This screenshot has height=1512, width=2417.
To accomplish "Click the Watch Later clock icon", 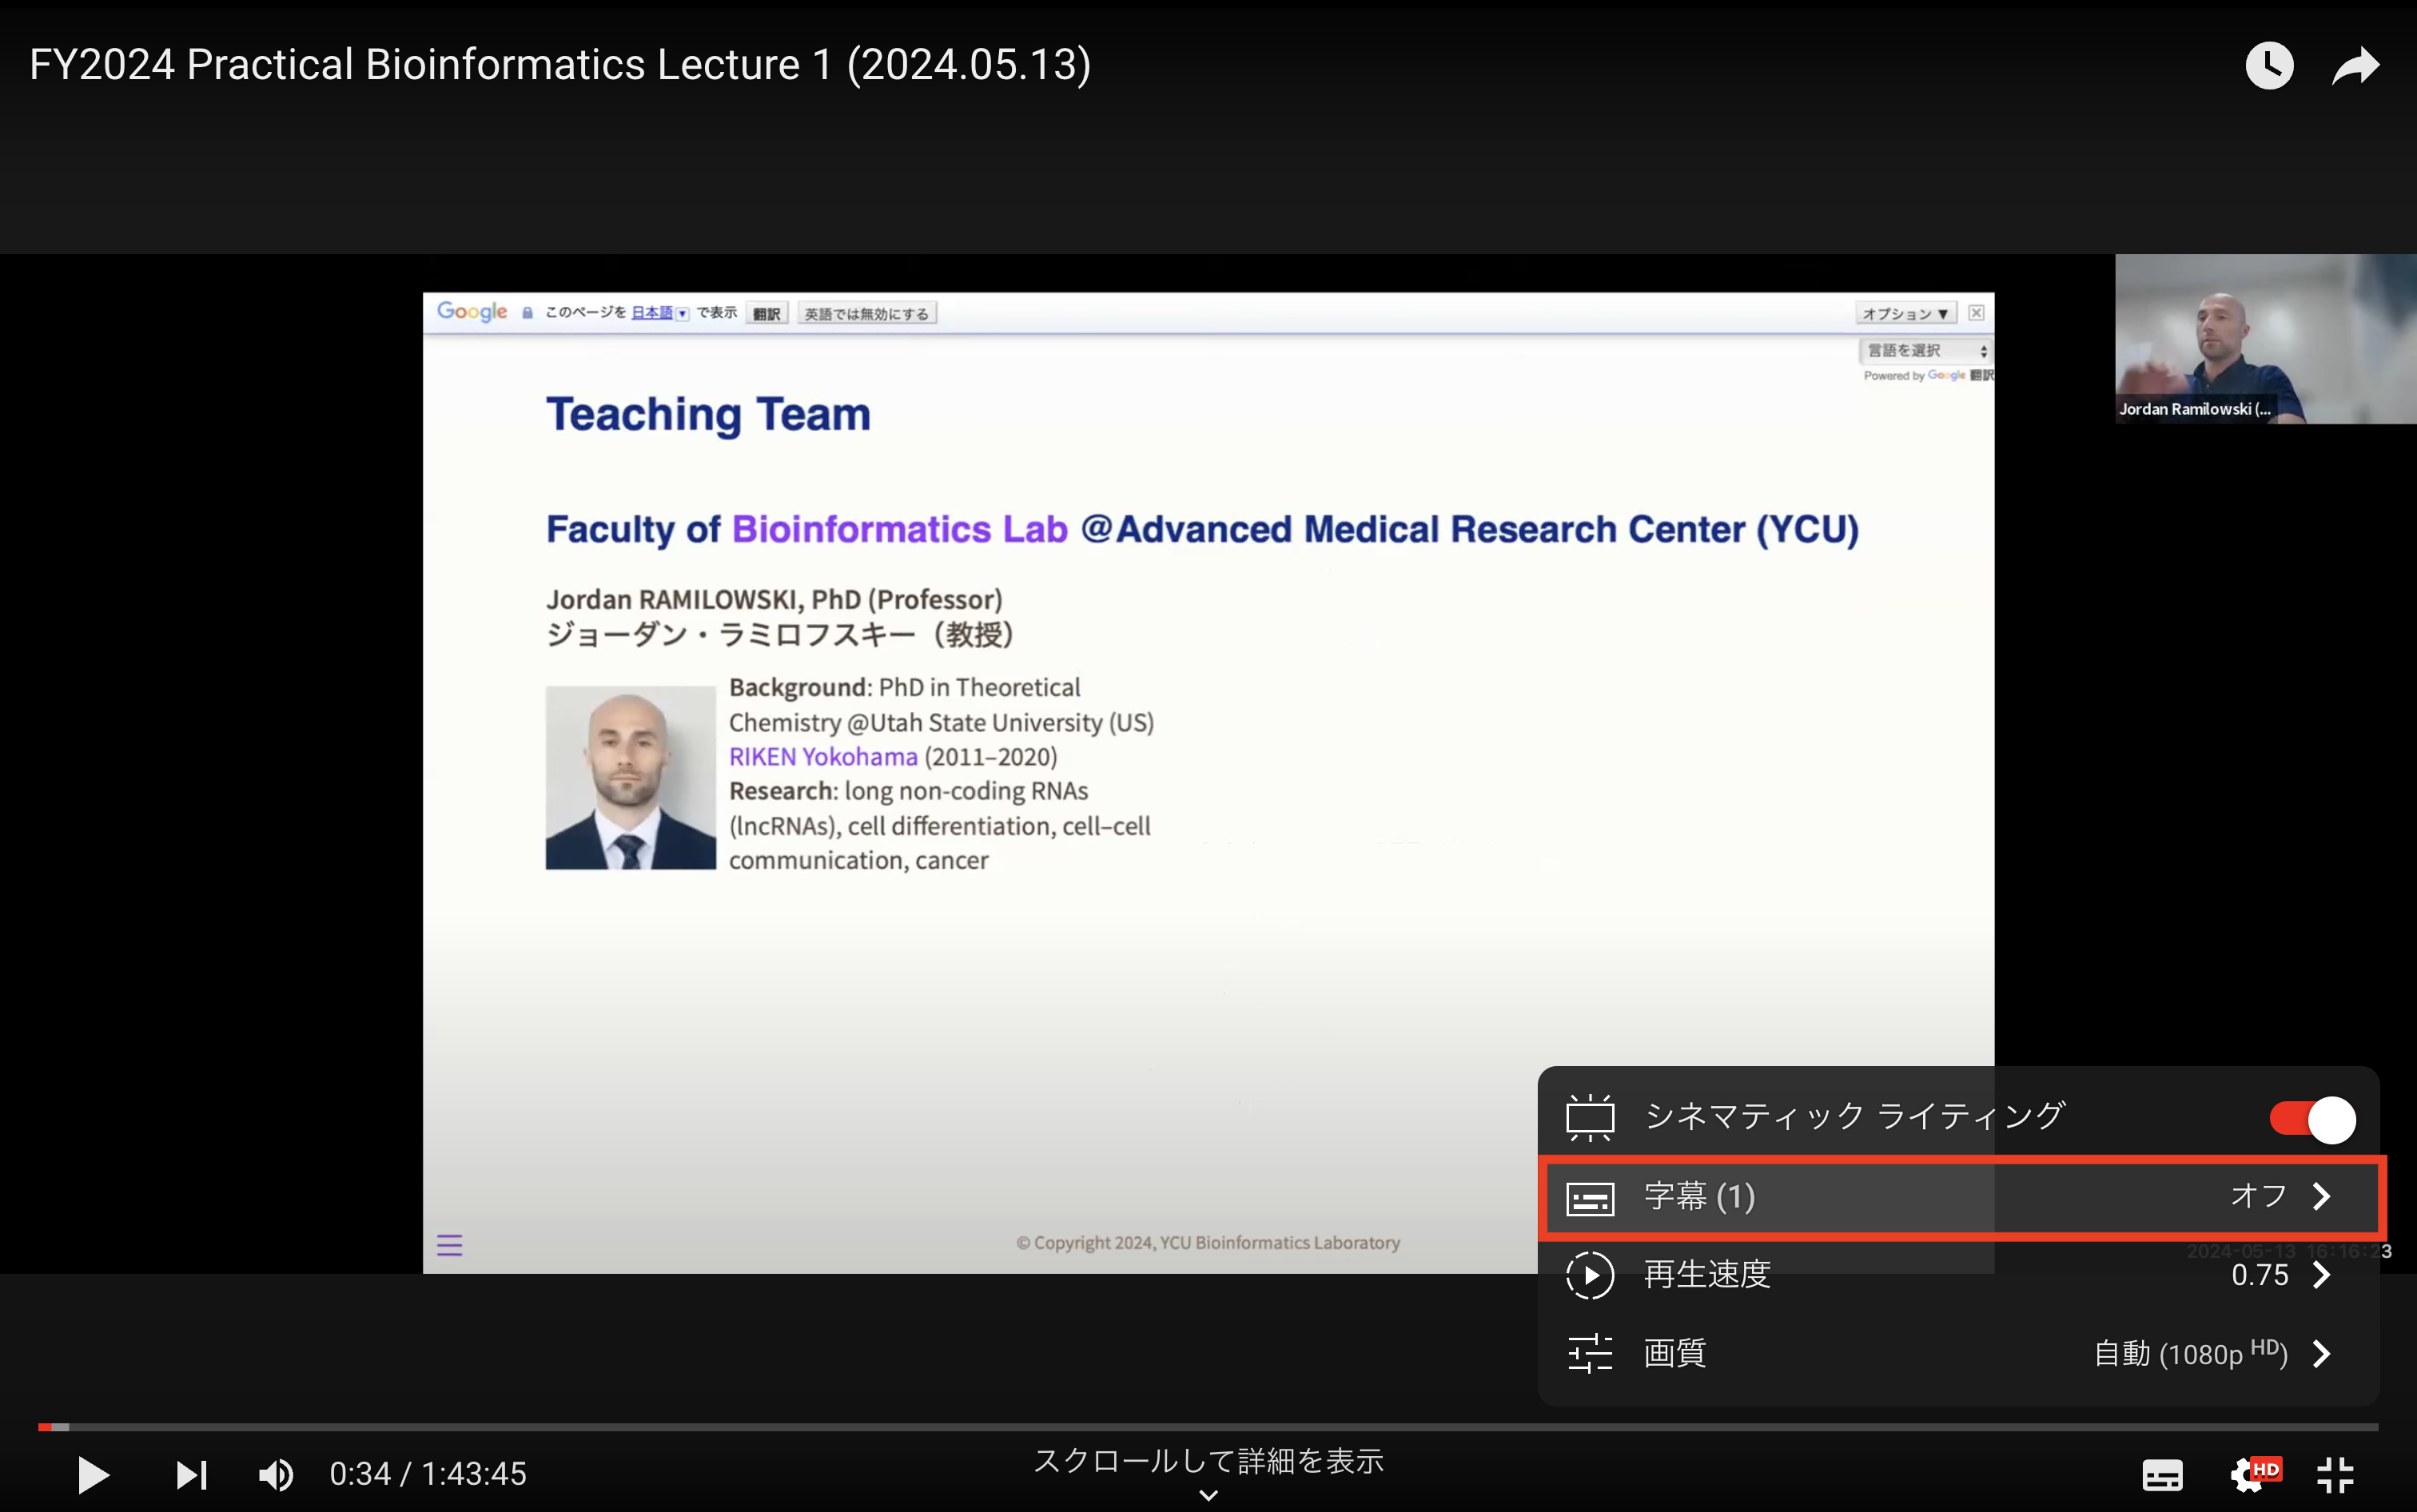I will (x=2269, y=66).
